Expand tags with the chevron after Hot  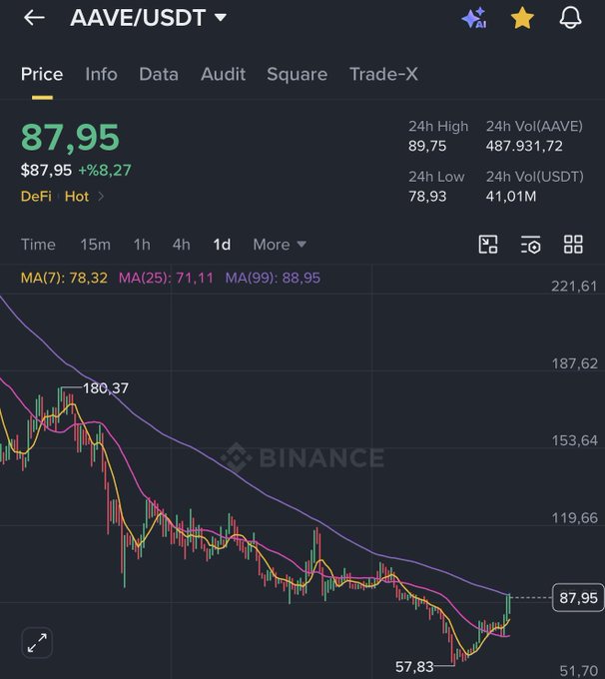[101, 196]
